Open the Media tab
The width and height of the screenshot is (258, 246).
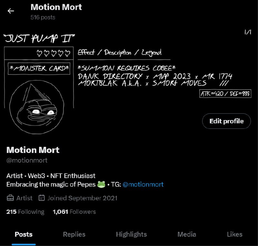tap(187, 234)
